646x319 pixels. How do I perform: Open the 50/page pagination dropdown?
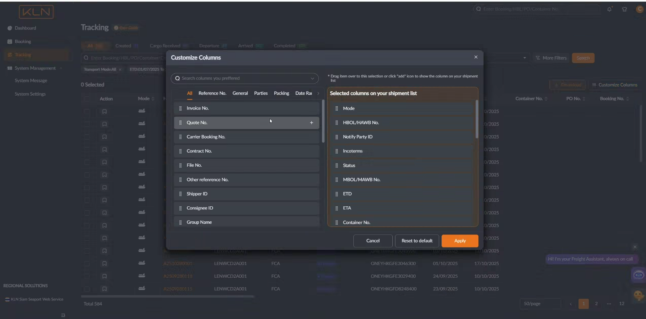[x=540, y=304]
